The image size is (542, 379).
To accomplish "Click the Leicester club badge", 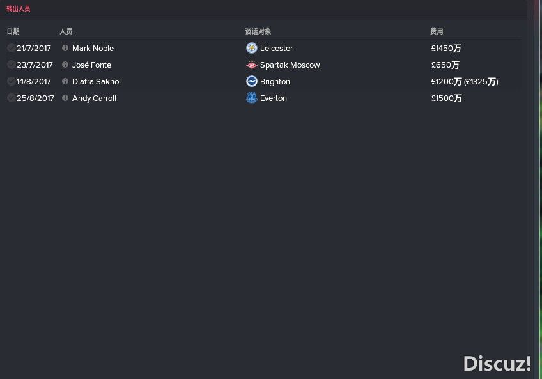I will [252, 48].
